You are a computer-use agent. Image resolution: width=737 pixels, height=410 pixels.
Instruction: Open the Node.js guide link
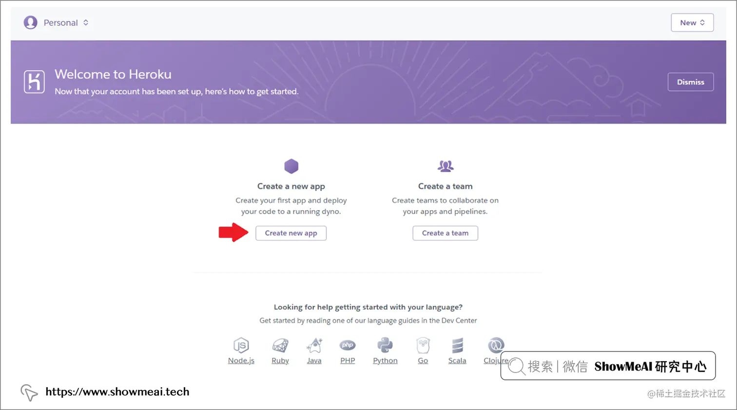tap(241, 361)
